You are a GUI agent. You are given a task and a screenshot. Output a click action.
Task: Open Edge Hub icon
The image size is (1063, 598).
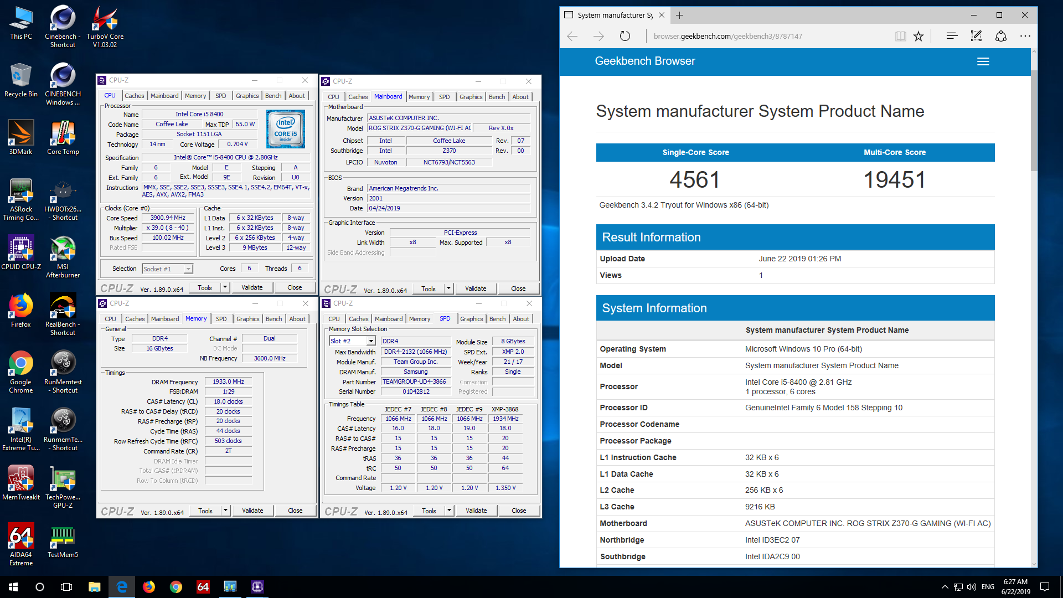(x=952, y=36)
